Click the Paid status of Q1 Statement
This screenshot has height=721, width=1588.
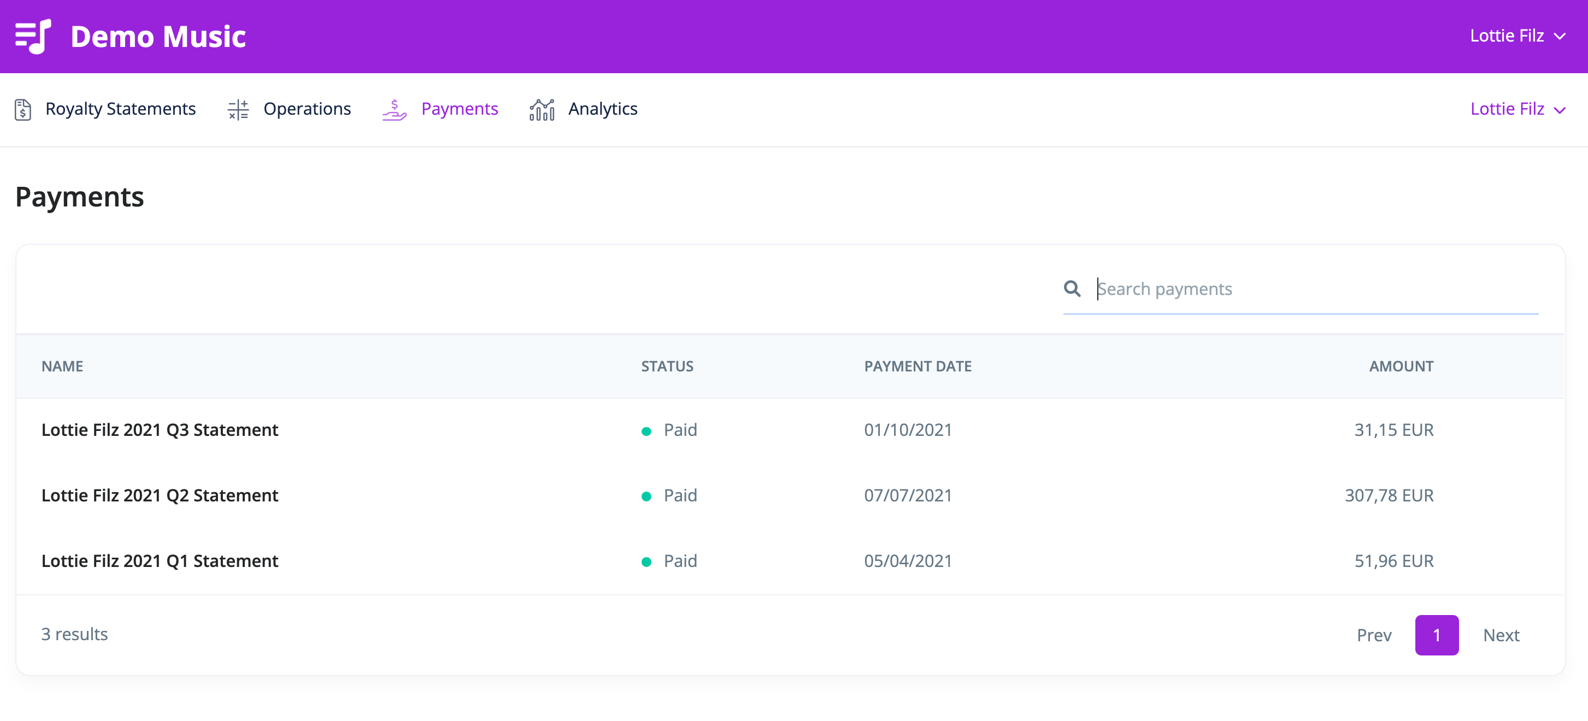(669, 560)
